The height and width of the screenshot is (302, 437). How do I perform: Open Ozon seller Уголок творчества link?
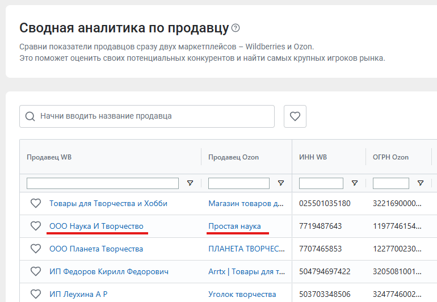[x=242, y=294]
